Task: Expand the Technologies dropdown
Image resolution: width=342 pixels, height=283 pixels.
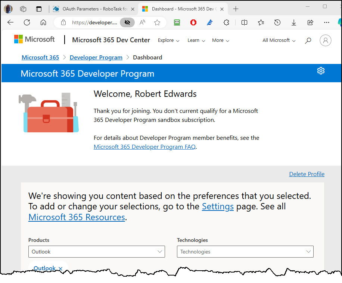Action: [x=245, y=252]
